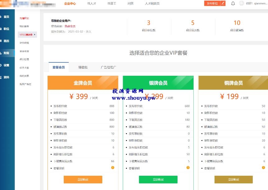Expand arrow next to VIP招聘服务
268x190 pixels.
35,35
